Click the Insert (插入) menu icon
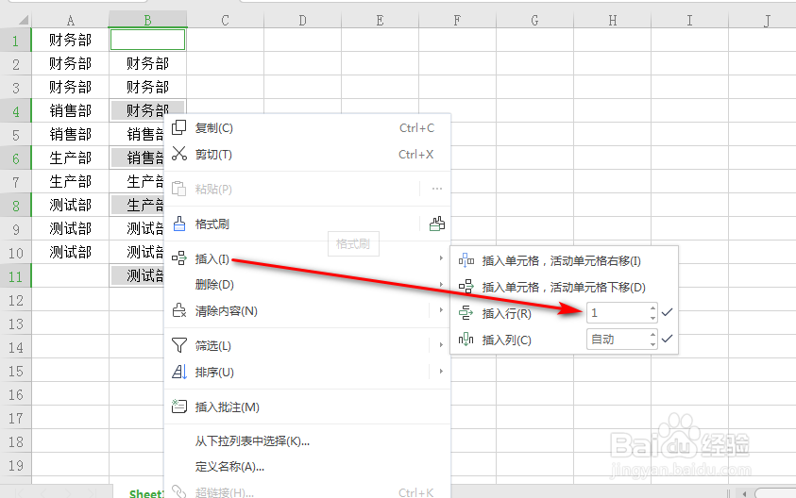The height and width of the screenshot is (498, 796). (178, 258)
